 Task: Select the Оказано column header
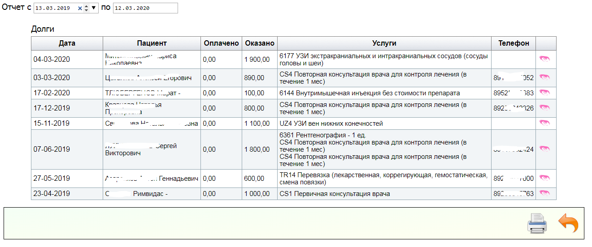tap(259, 43)
